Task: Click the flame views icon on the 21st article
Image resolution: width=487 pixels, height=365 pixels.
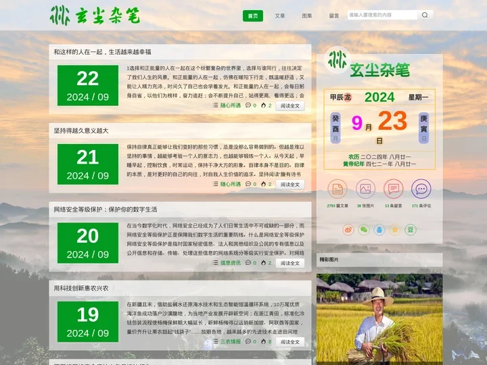Action: coord(263,184)
